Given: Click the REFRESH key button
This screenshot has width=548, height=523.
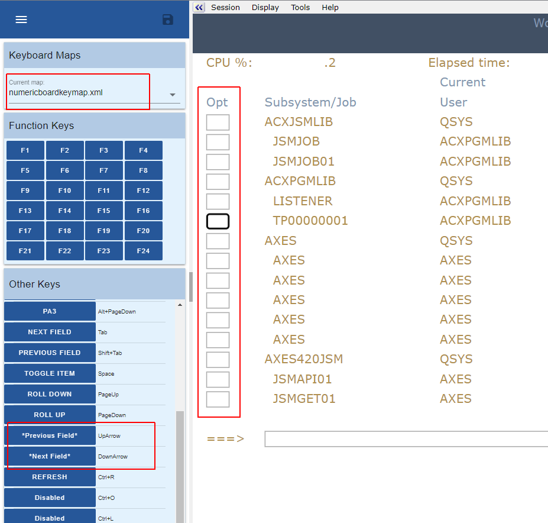Looking at the screenshot, I should click(50, 477).
